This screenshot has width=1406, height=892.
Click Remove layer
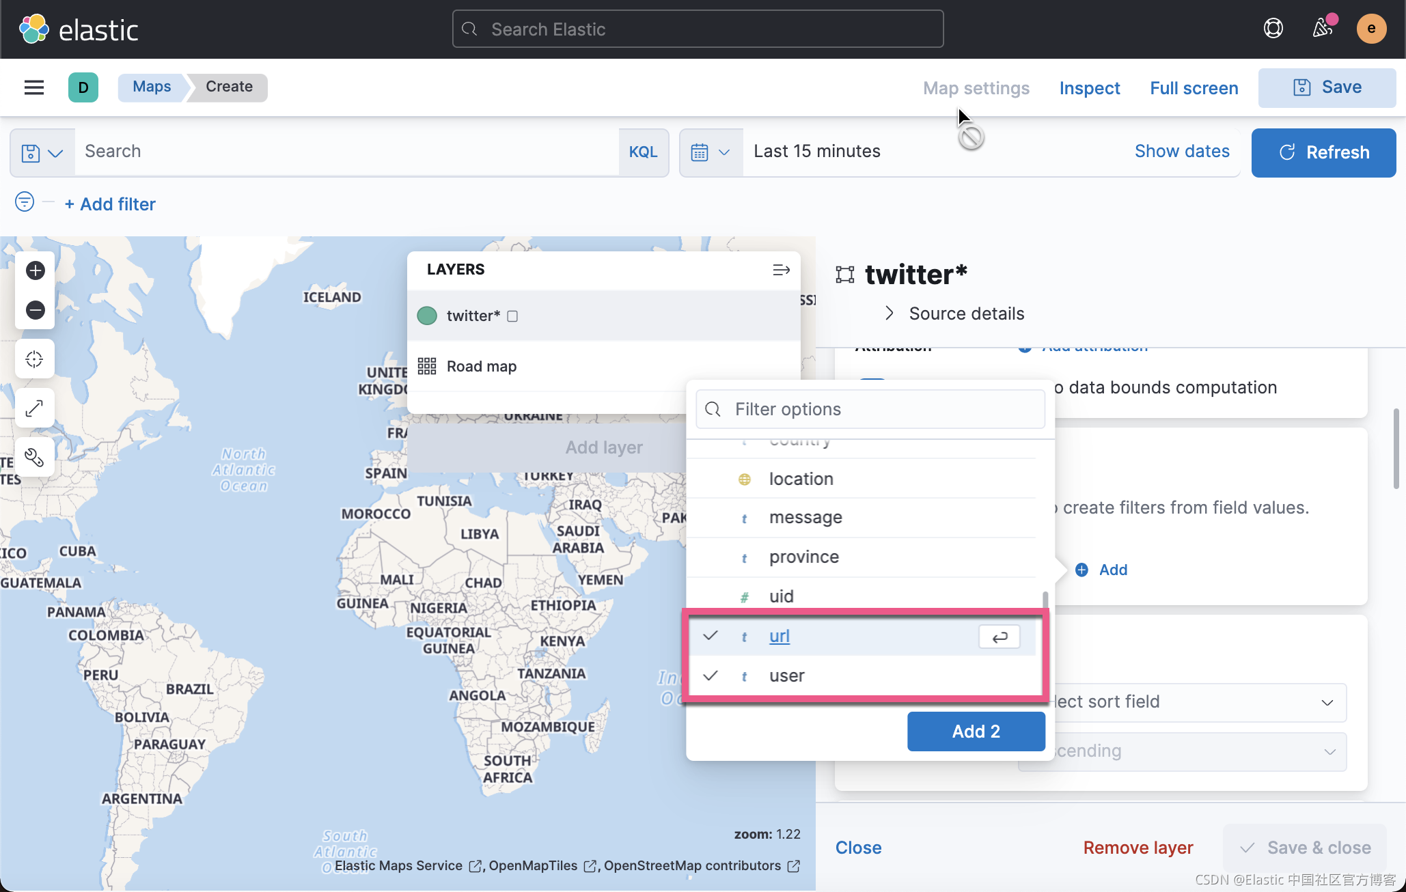point(1138,848)
